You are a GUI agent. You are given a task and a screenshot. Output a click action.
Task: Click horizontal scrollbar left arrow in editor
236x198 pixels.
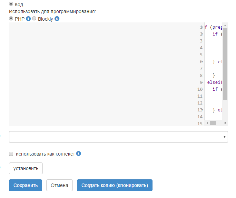click(x=207, y=123)
